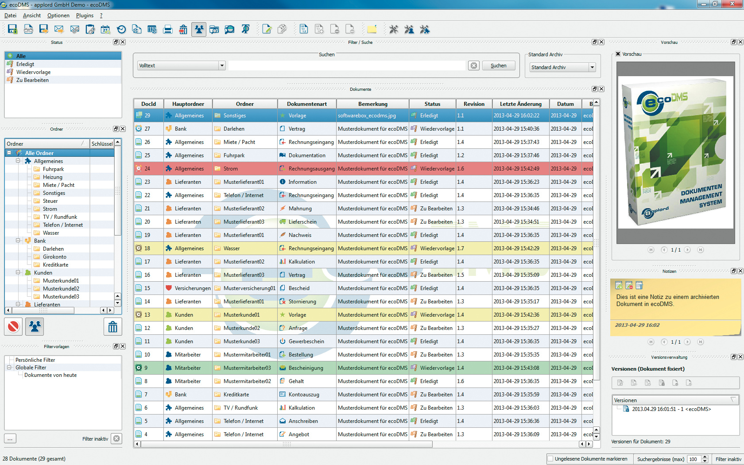Enable 'Ungelesene Dokumente markieren' checkbox
744x465 pixels.
[x=550, y=459]
